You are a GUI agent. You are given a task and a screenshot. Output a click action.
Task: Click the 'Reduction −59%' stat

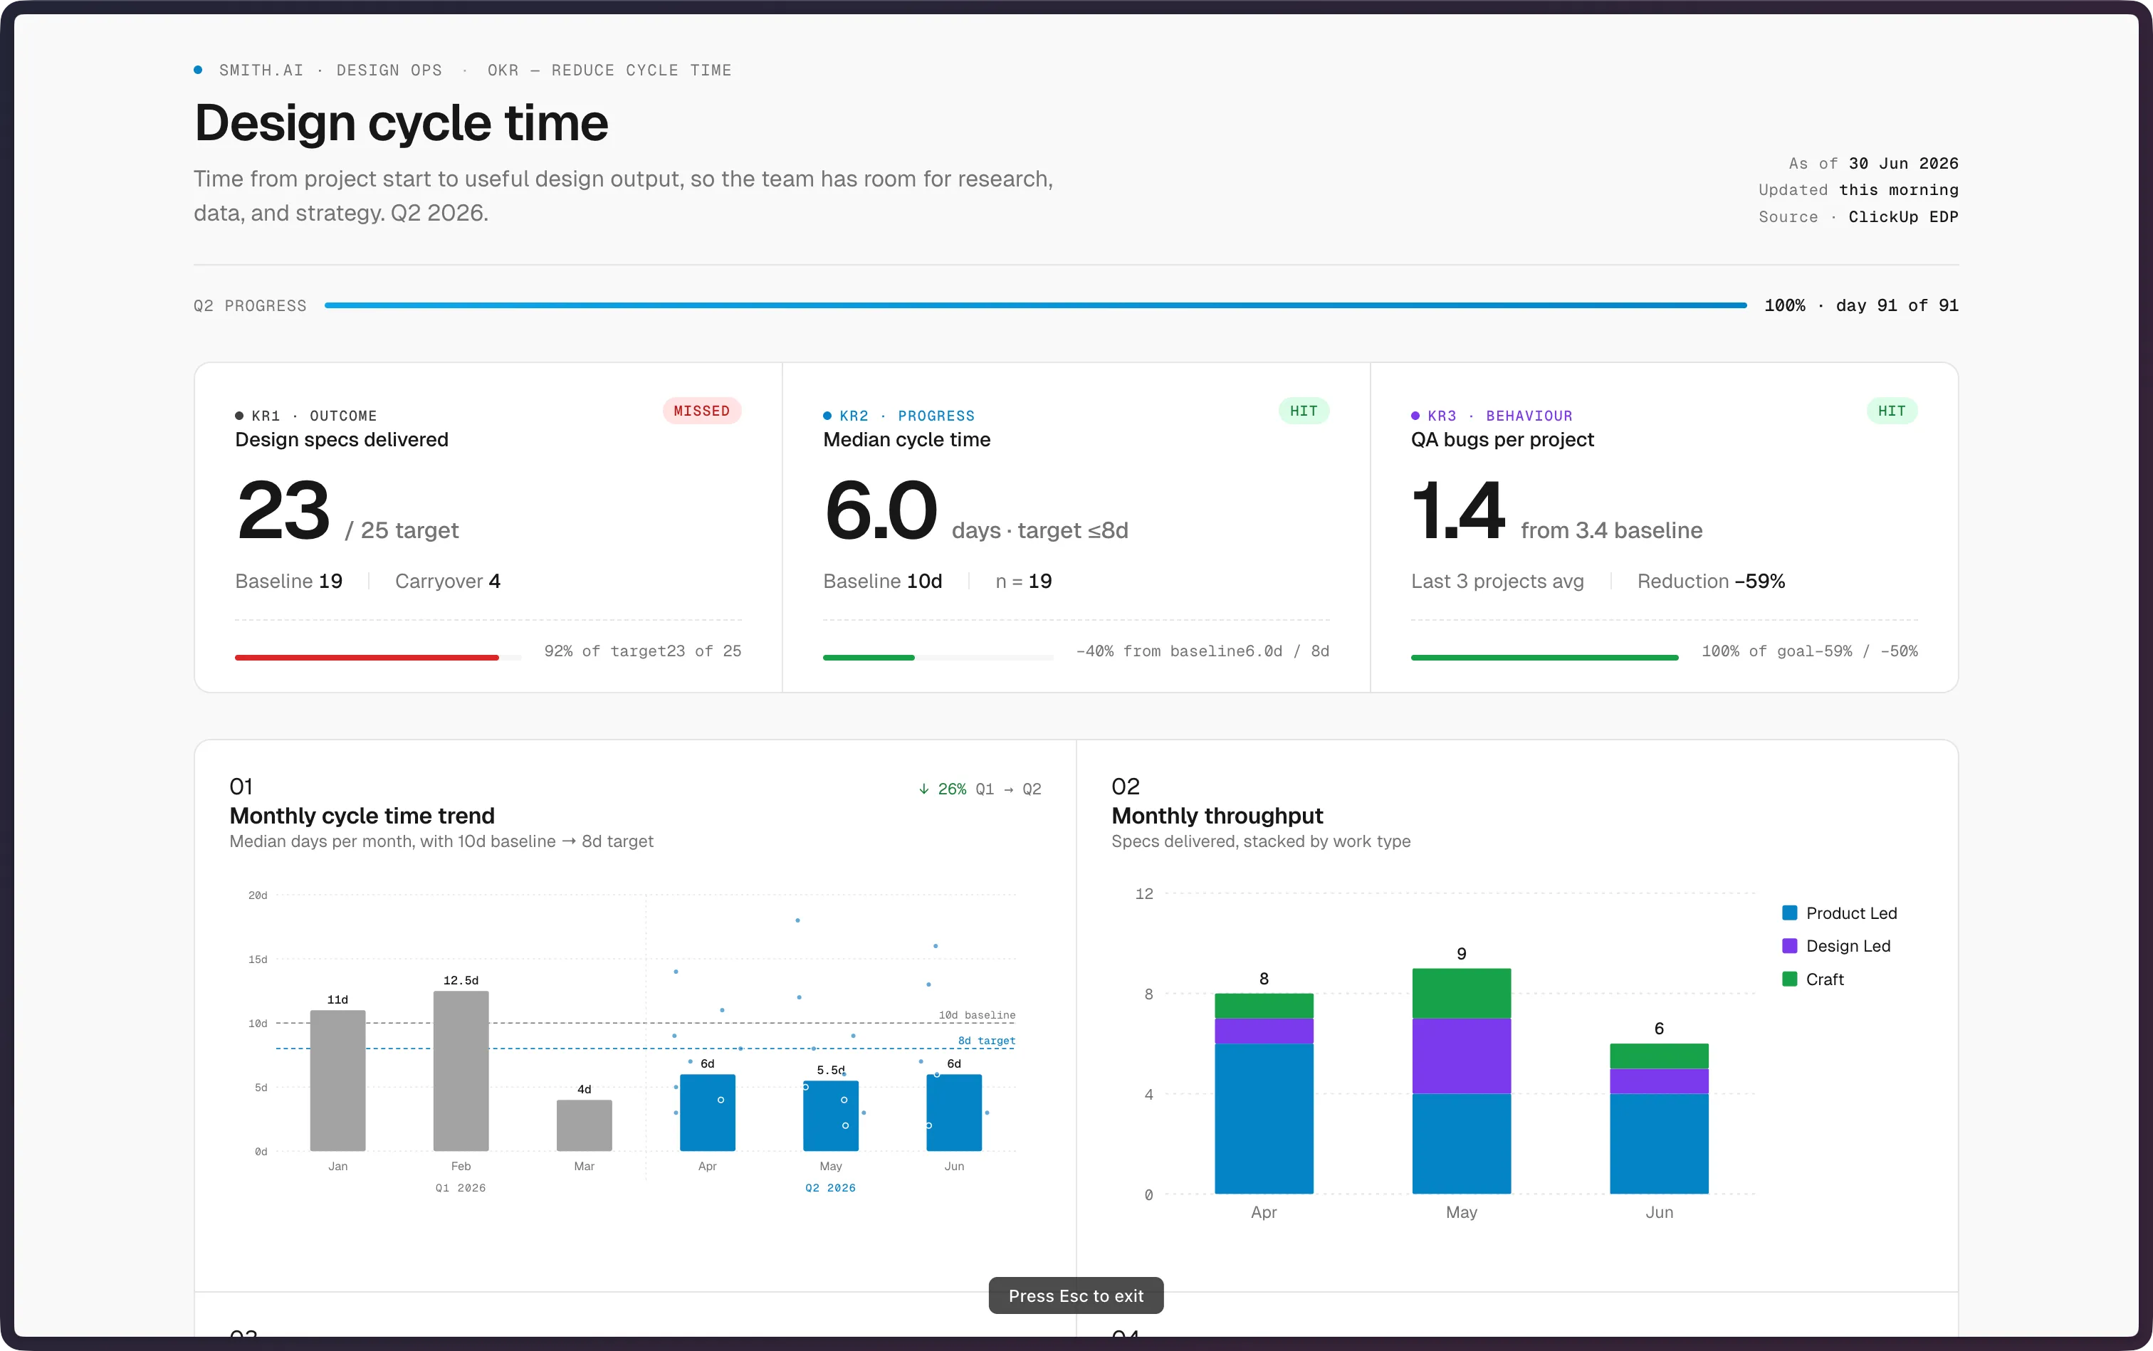point(1711,581)
